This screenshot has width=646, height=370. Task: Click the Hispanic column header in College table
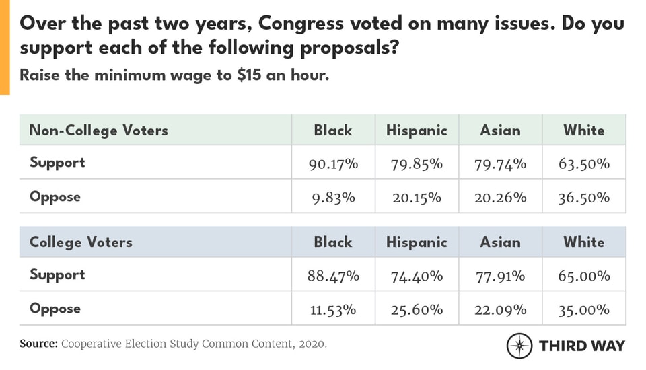click(417, 242)
